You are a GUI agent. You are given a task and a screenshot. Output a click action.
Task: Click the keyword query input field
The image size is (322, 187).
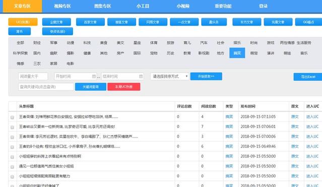[x=46, y=87]
